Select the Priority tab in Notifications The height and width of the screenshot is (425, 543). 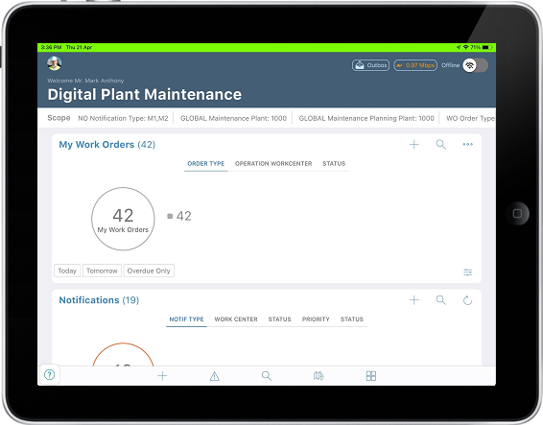pos(316,319)
